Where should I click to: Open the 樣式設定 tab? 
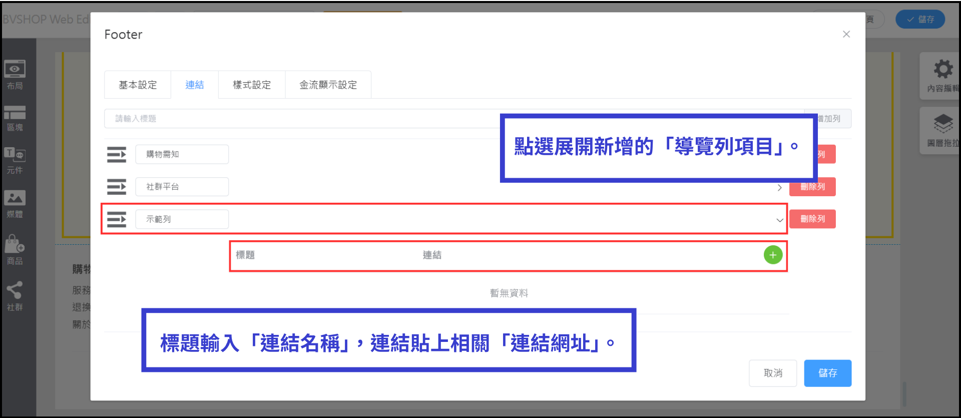click(x=252, y=85)
